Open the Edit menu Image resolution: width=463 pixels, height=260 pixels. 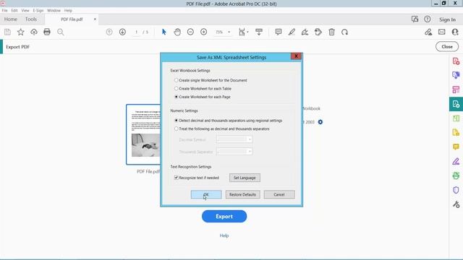pos(14,10)
